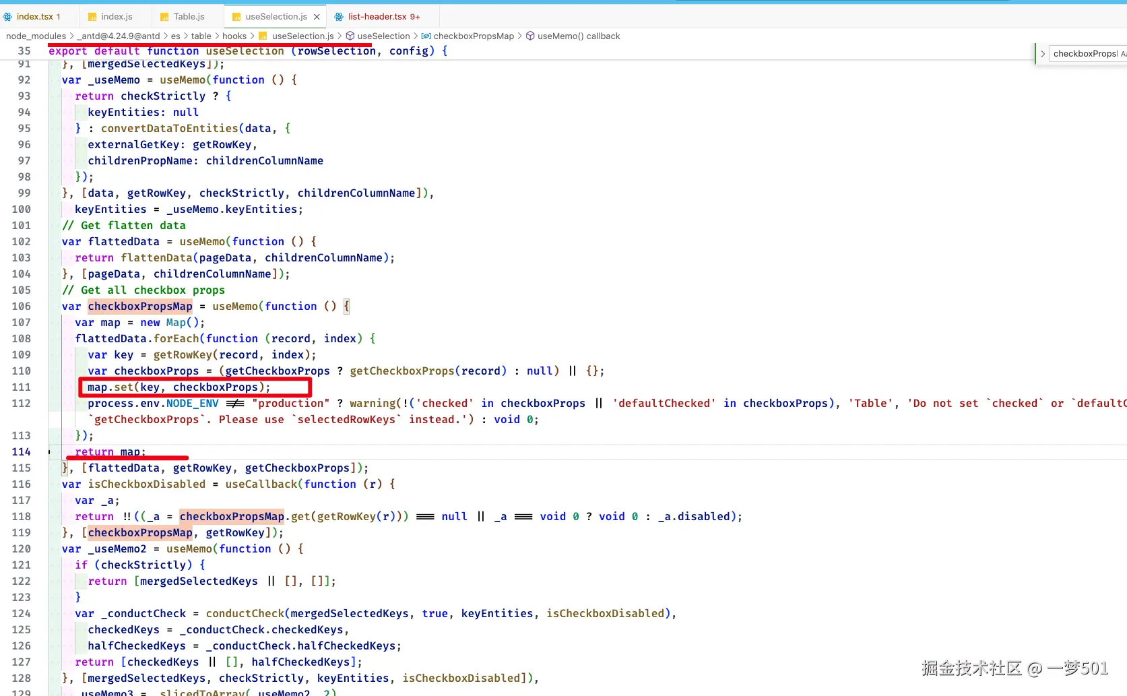The height and width of the screenshot is (696, 1127).
Task: Click 'var map = new Map();' on line 107
Action: point(140,323)
